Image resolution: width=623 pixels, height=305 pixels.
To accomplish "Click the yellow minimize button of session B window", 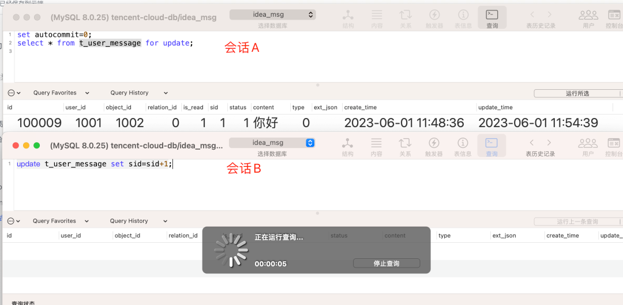I will [26, 146].
